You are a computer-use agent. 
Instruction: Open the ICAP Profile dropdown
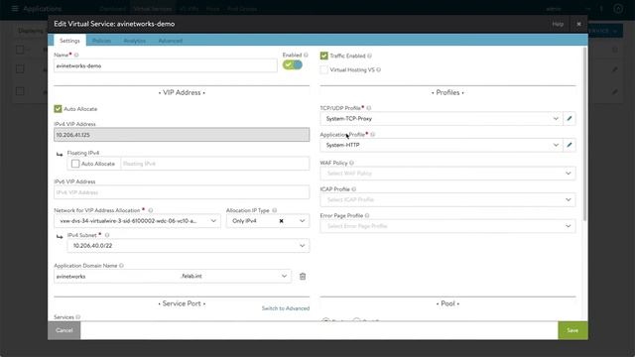(569, 199)
